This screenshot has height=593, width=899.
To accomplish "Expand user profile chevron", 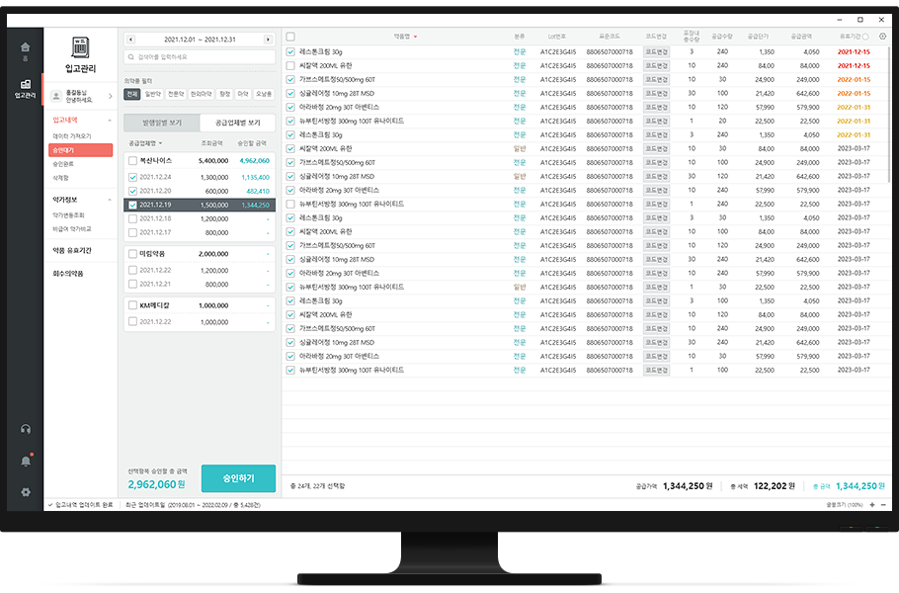I will 110,96.
